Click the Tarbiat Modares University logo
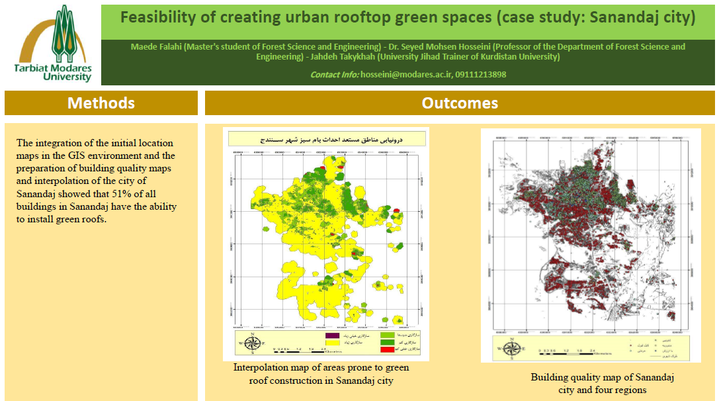Image resolution: width=717 pixels, height=401 pixels. [52, 43]
